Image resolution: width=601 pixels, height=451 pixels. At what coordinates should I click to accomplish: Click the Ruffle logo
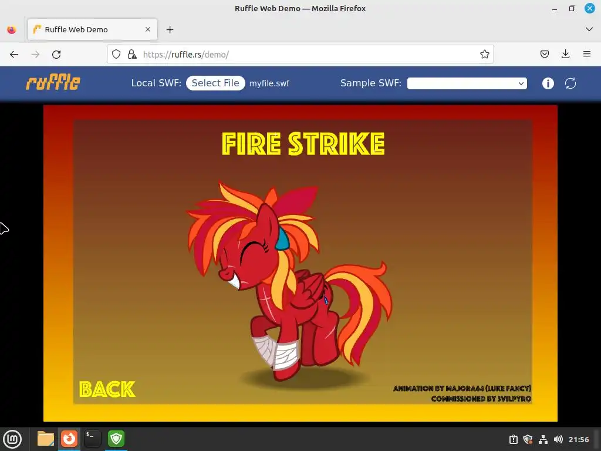tap(53, 83)
